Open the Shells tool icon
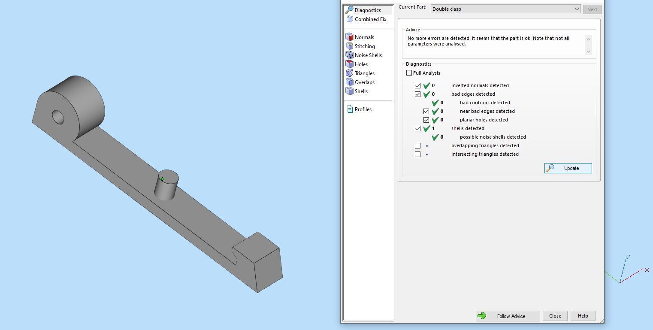 pyautogui.click(x=350, y=91)
